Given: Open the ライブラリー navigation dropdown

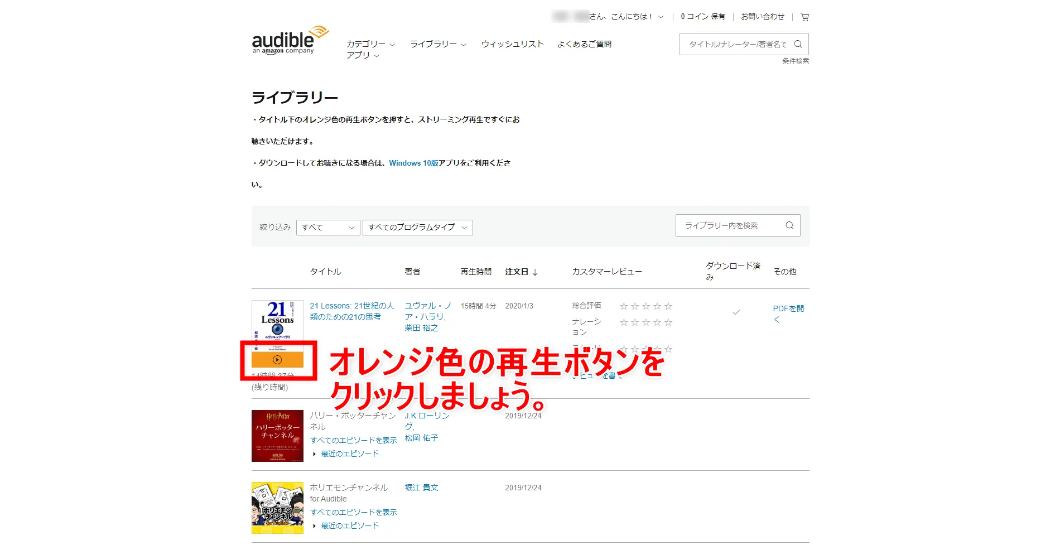Looking at the screenshot, I should click(438, 44).
